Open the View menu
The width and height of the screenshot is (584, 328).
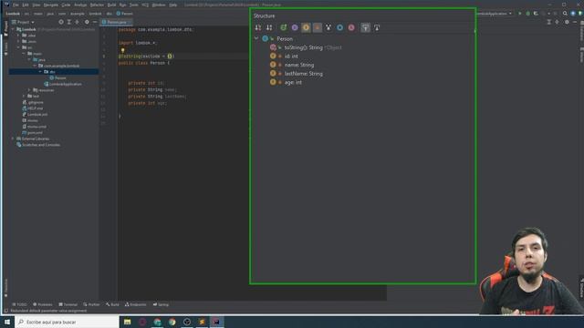pos(36,5)
